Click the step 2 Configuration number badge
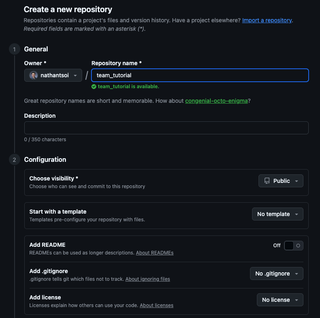Screen dimensions: 320x318 (x=14, y=160)
